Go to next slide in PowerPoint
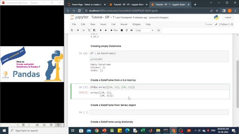Viewport: 239px width, 134px height. tap(29, 125)
